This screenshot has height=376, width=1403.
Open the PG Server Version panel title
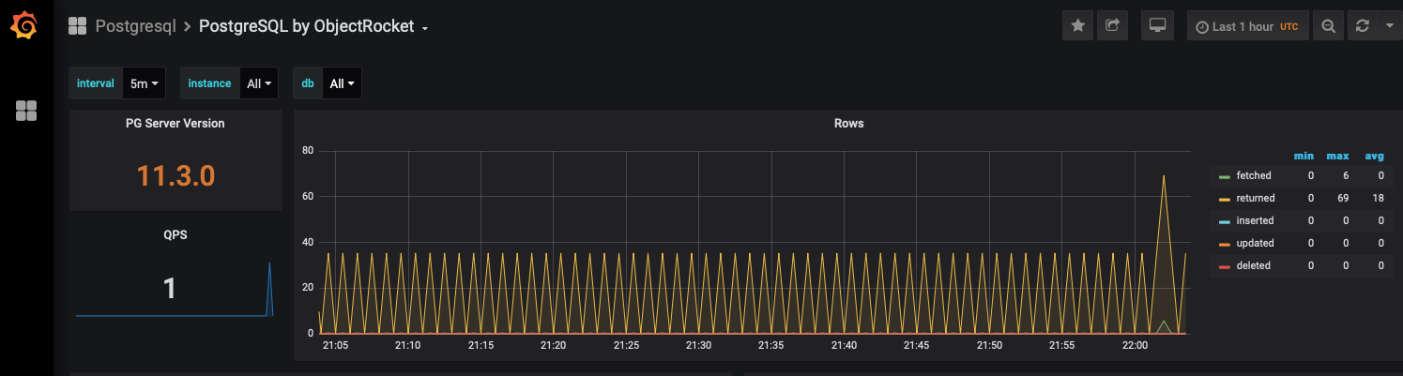click(x=175, y=123)
